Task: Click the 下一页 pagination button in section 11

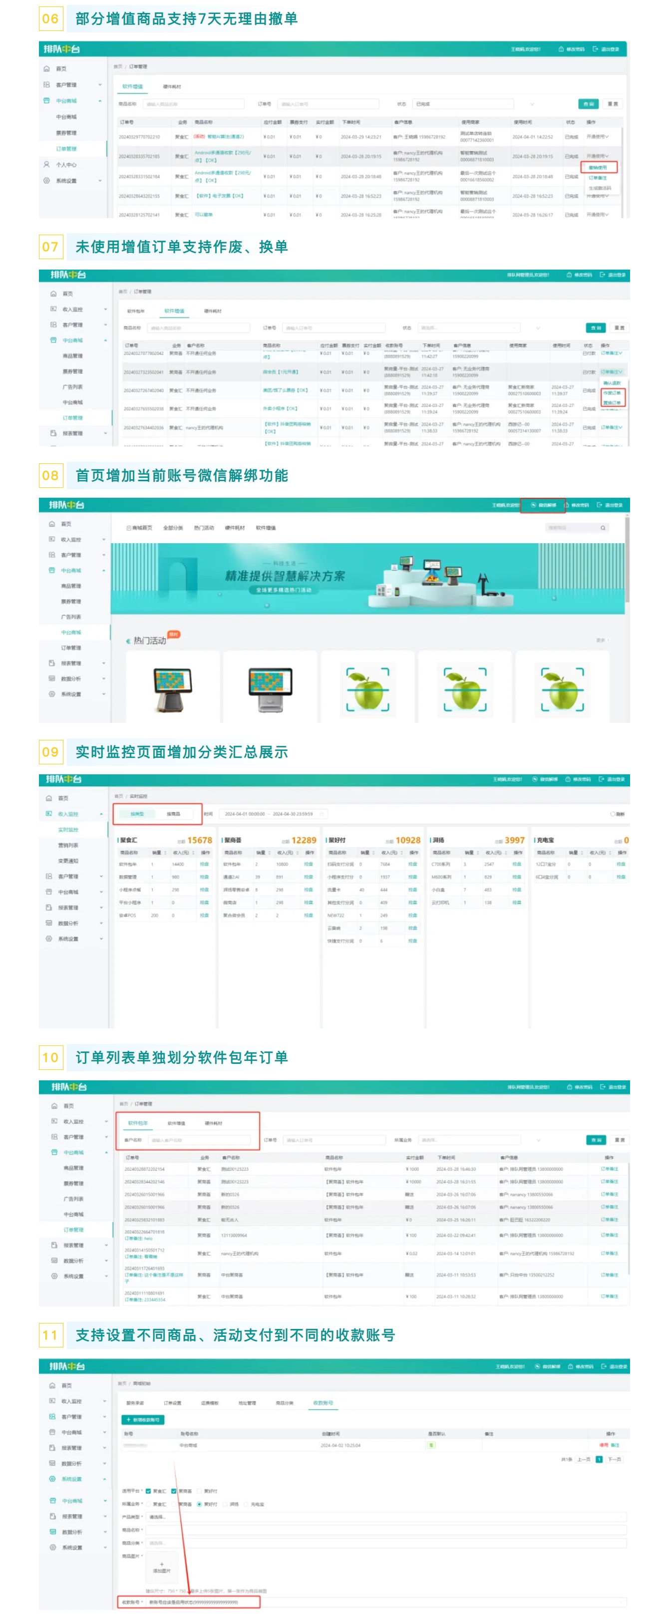Action: (x=614, y=1459)
